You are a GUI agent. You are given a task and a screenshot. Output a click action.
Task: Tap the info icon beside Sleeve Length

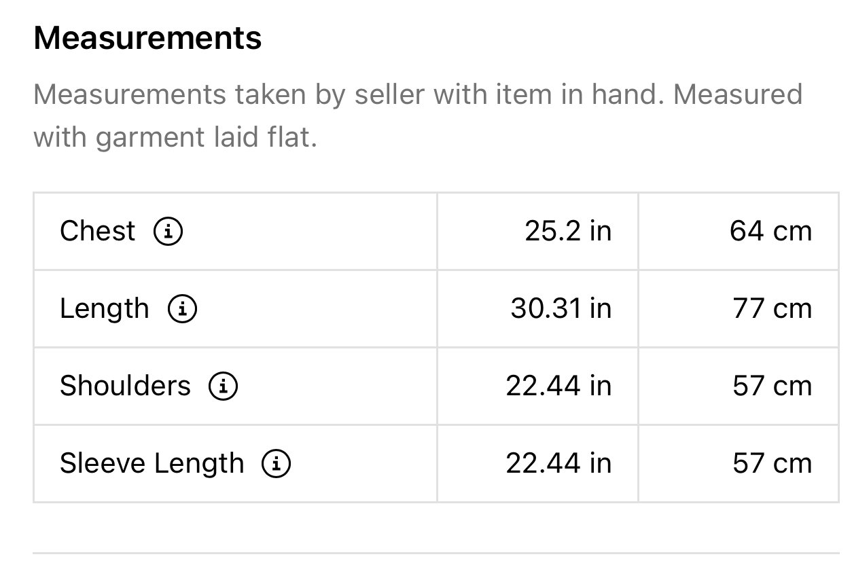coord(276,464)
